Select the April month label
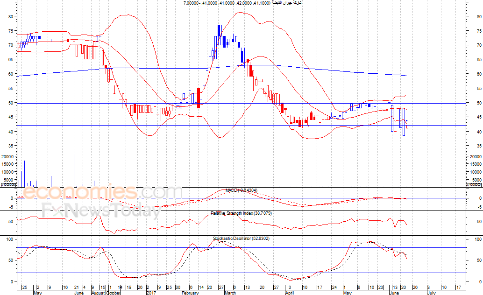Screen dimensions: 483x295 point(290,293)
